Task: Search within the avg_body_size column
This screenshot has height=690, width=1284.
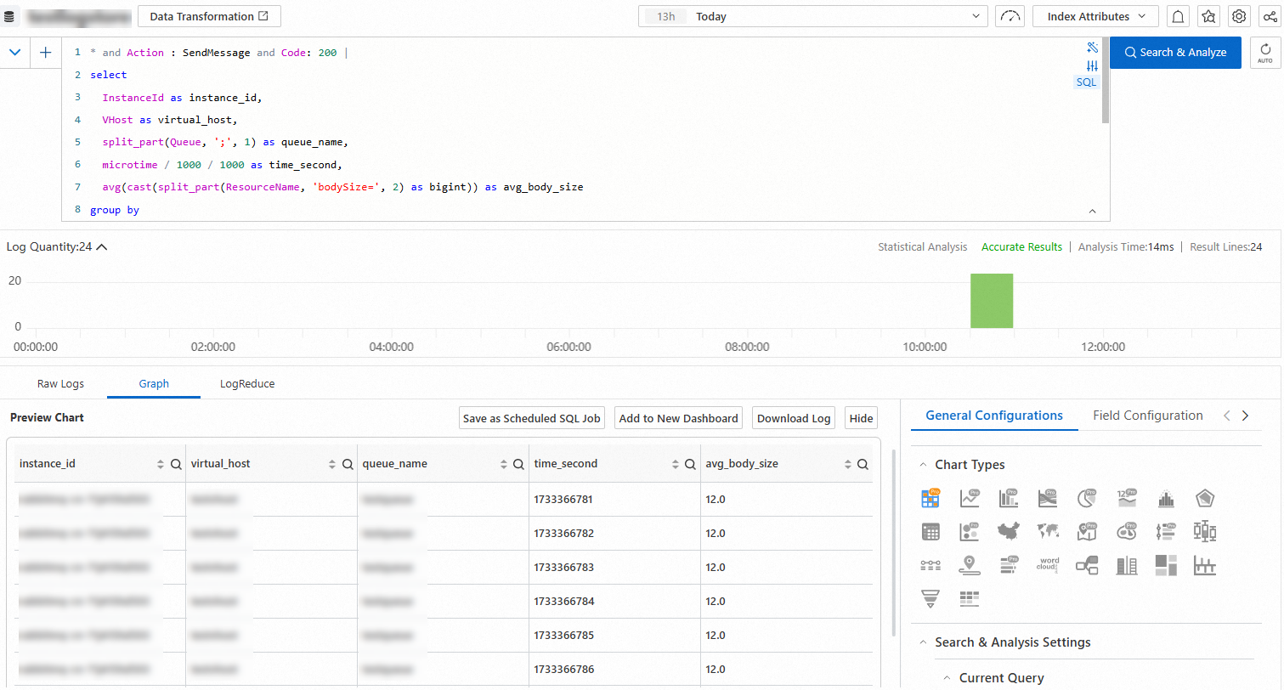Action: 863,465
